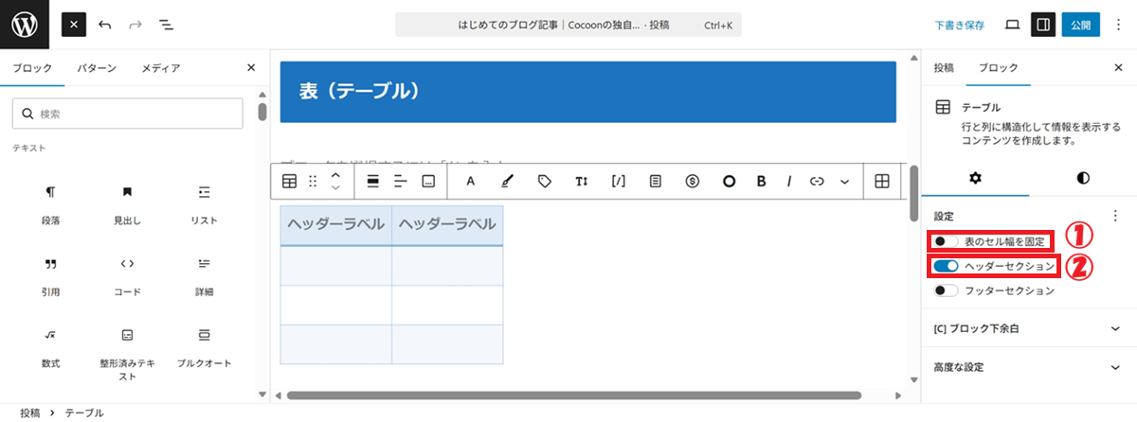
Task: Open the more options chevron in toolbar
Action: [x=844, y=182]
